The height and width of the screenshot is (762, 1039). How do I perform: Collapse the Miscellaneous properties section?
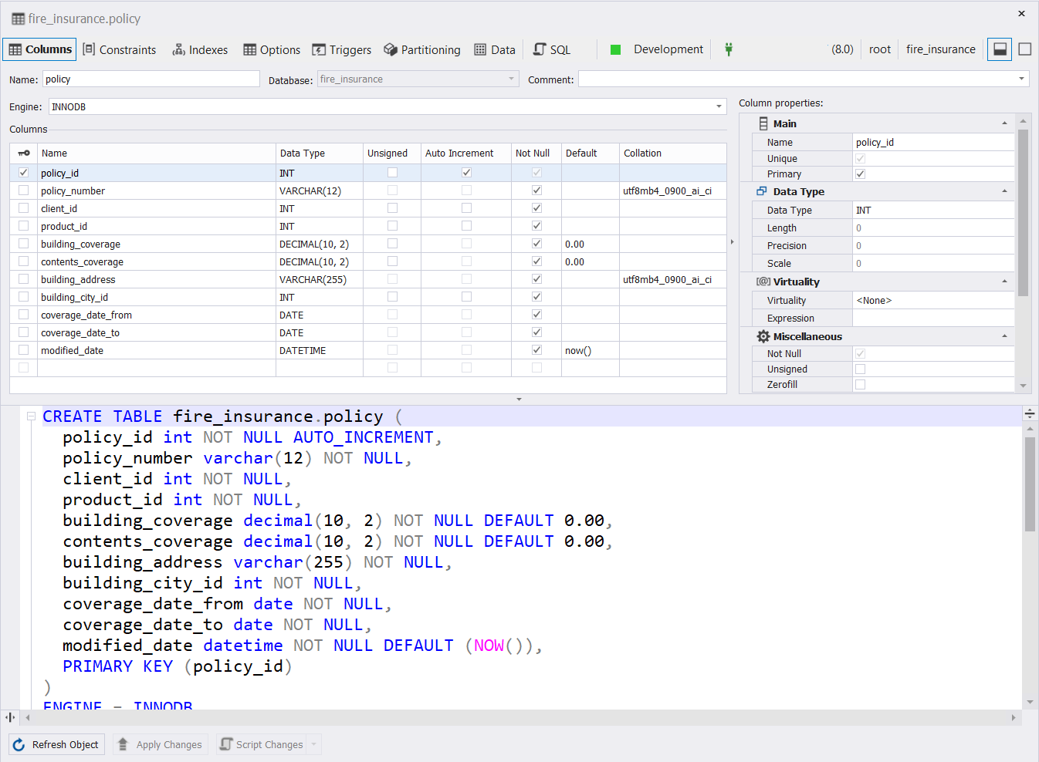1004,336
